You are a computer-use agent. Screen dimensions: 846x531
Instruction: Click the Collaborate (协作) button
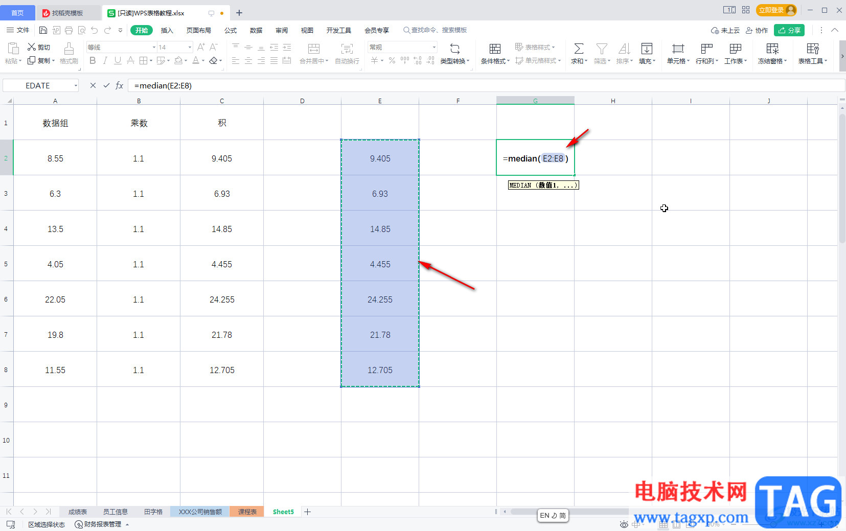757,30
